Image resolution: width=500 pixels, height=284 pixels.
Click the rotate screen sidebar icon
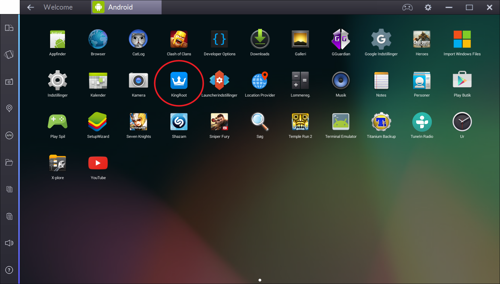click(x=9, y=54)
